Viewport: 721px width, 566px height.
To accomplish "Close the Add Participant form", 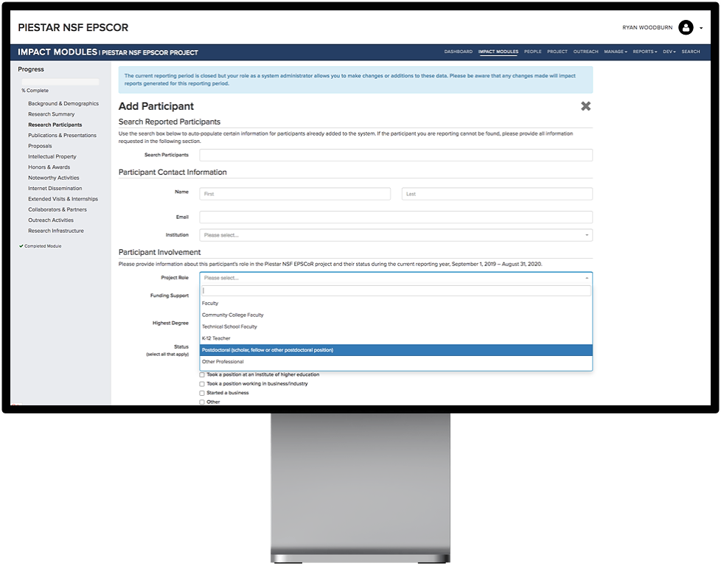I will pos(585,106).
